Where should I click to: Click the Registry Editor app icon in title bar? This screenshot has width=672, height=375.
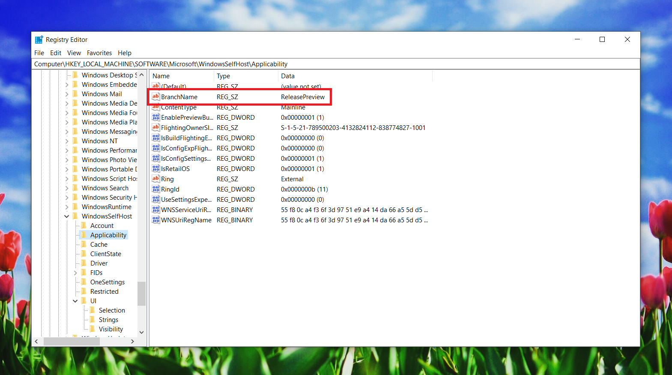[39, 40]
